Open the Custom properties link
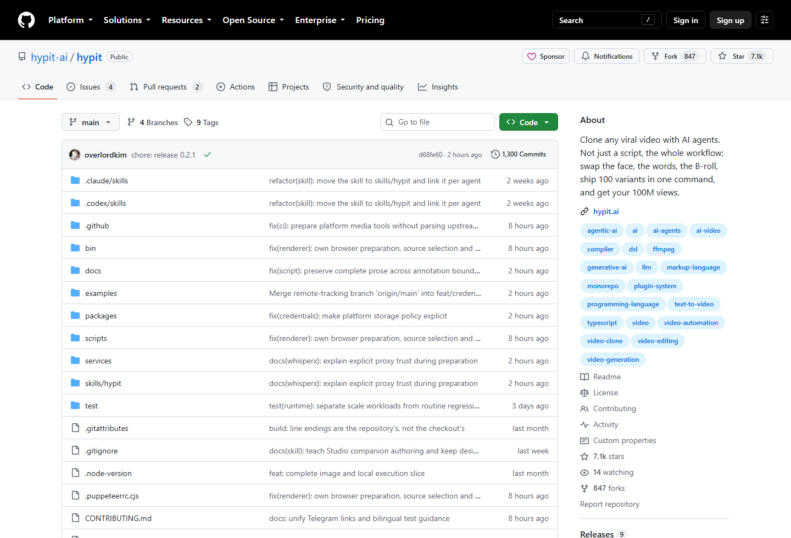This screenshot has height=538, width=791. pos(625,440)
